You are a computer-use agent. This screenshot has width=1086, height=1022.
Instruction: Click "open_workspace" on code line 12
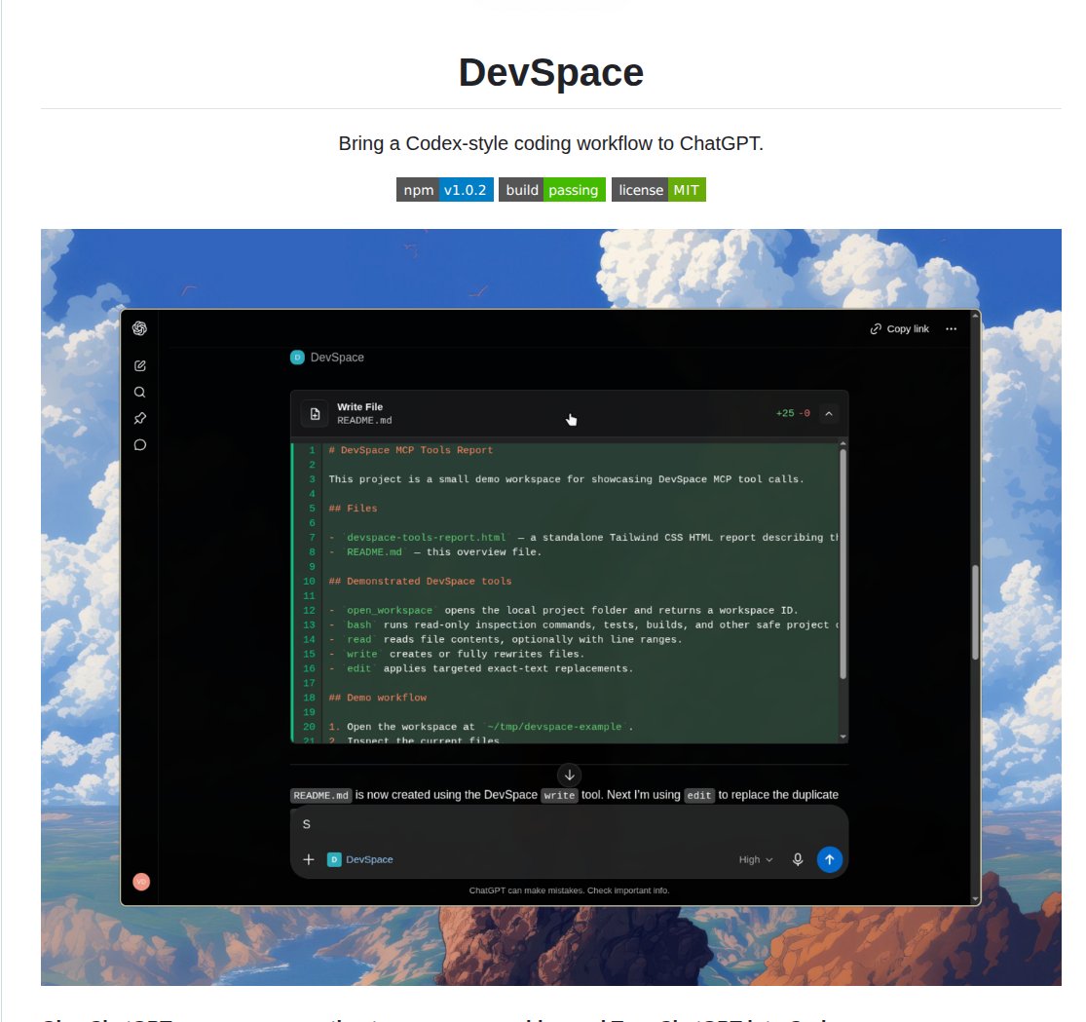coord(390,611)
